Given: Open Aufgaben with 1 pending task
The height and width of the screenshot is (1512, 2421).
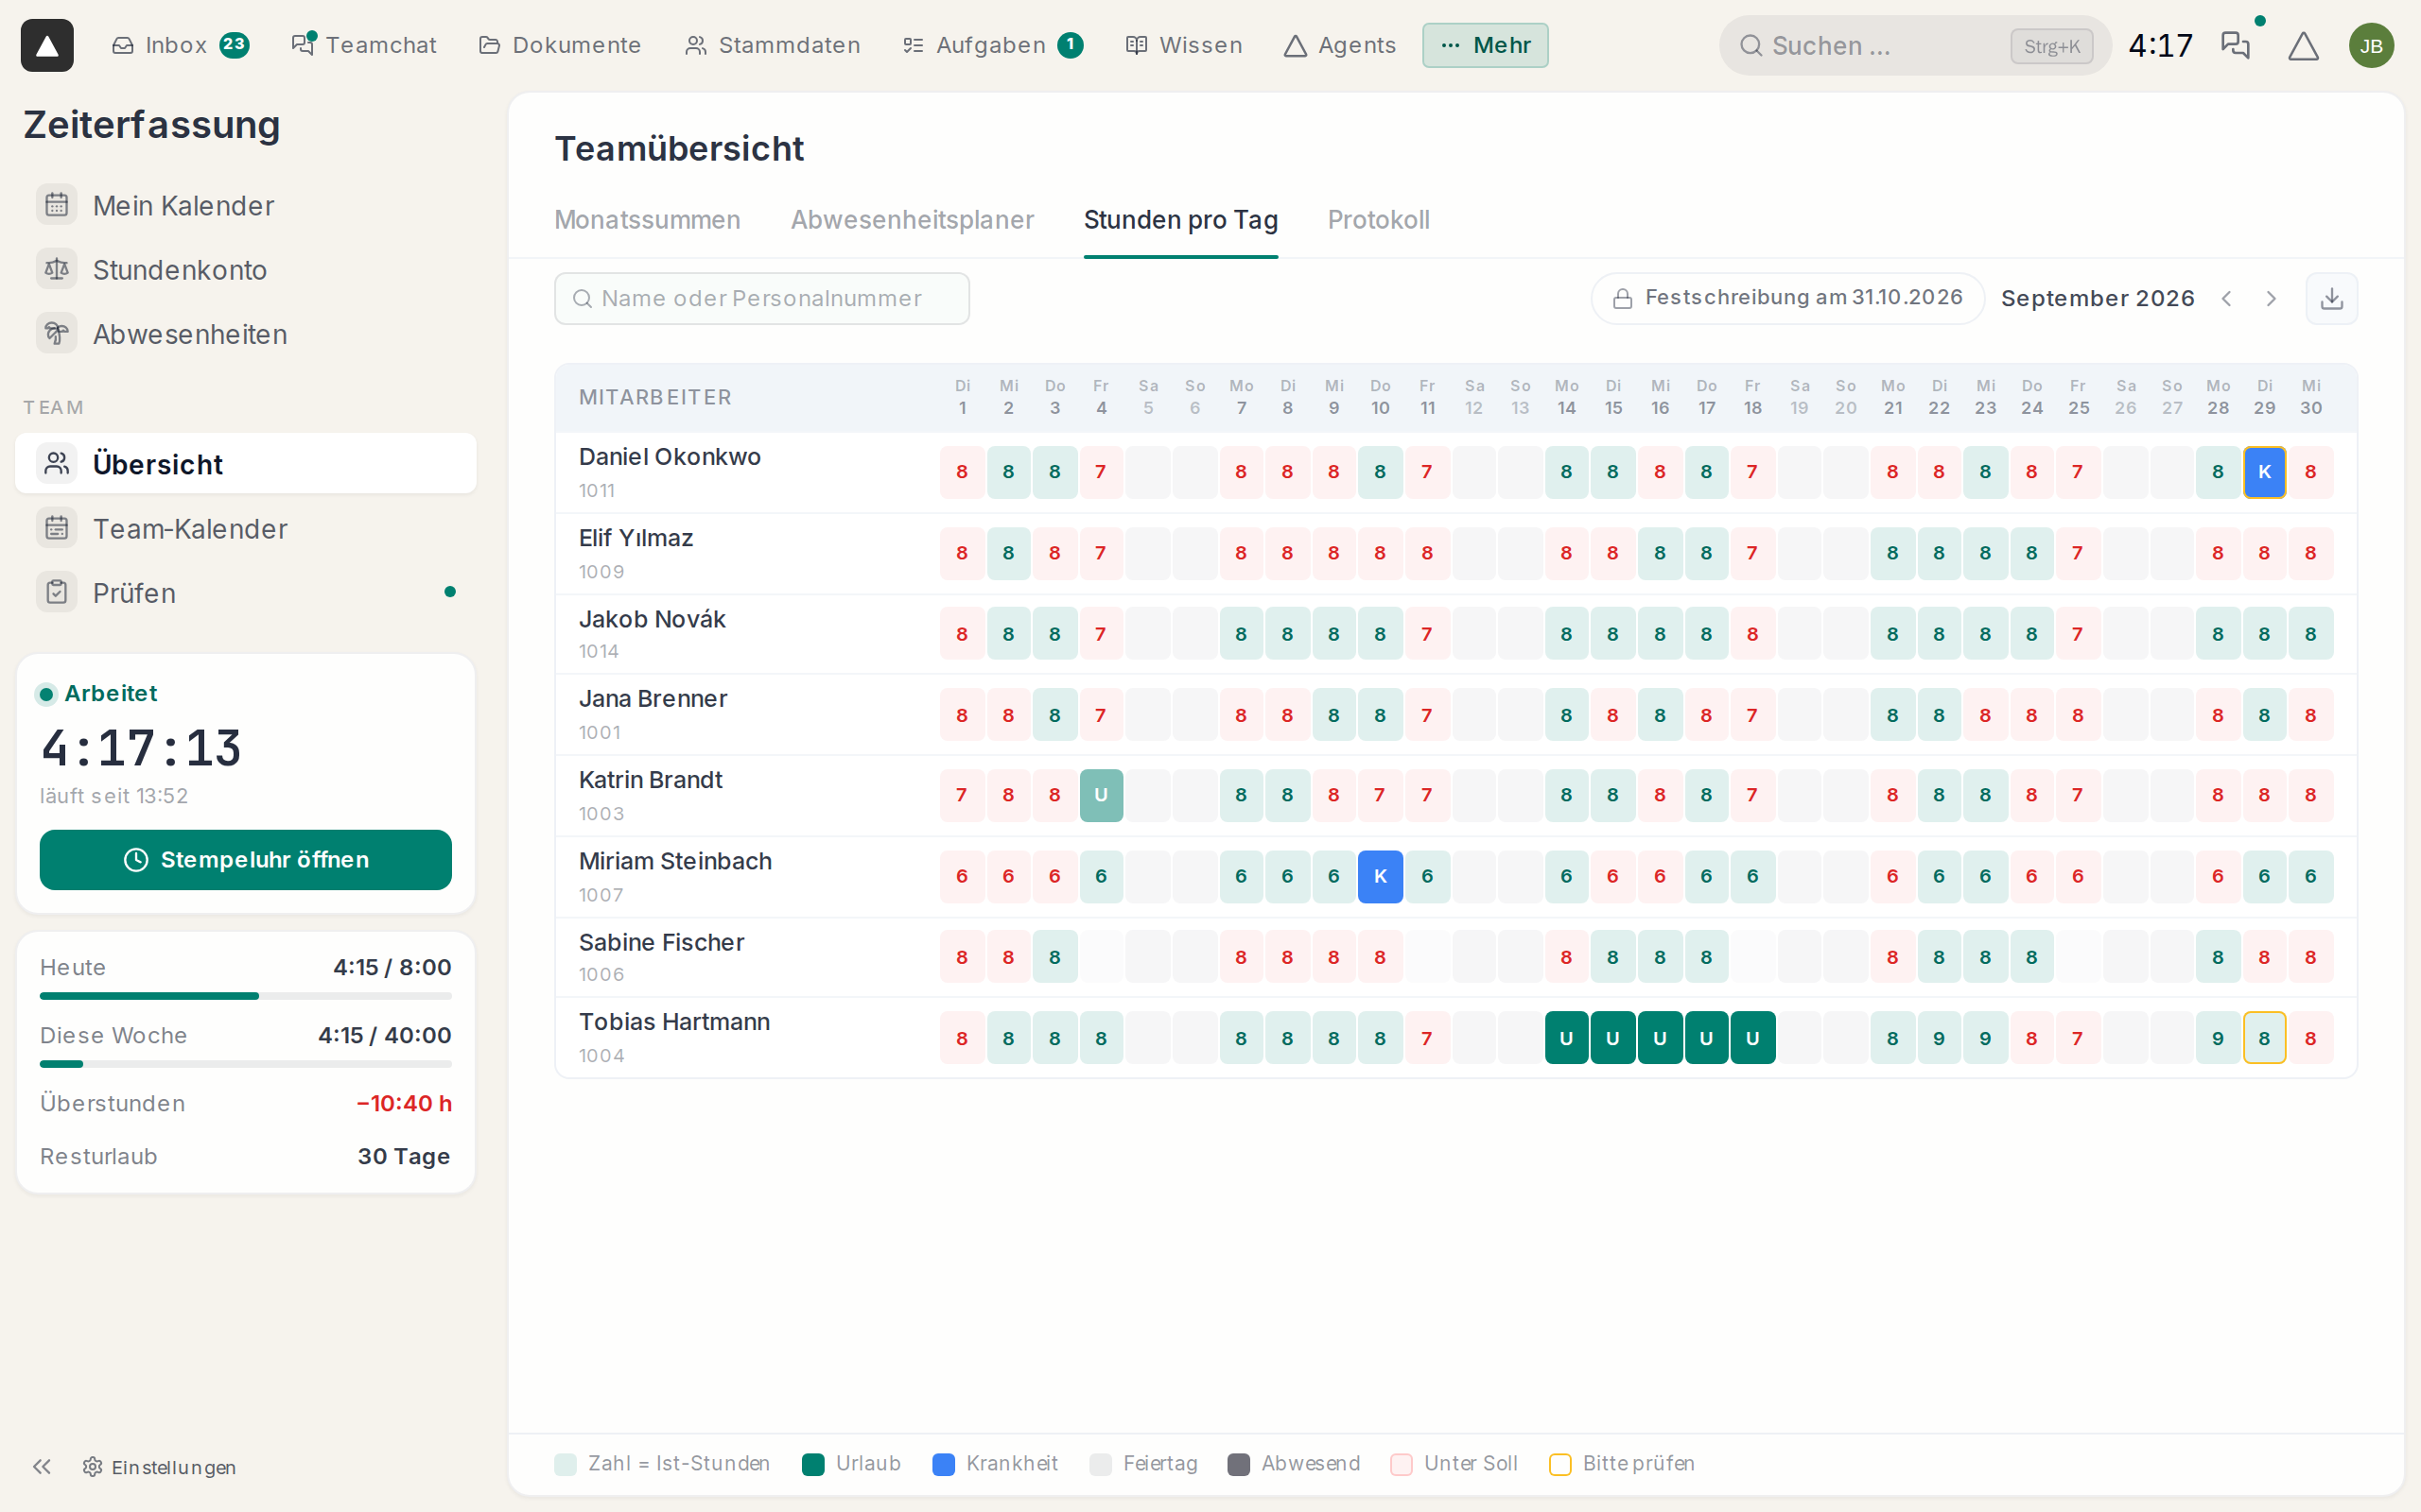Looking at the screenshot, I should click(x=992, y=45).
